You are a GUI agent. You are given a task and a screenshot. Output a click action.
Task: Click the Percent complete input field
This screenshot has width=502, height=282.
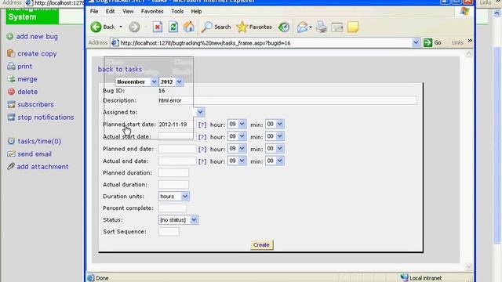coord(173,208)
